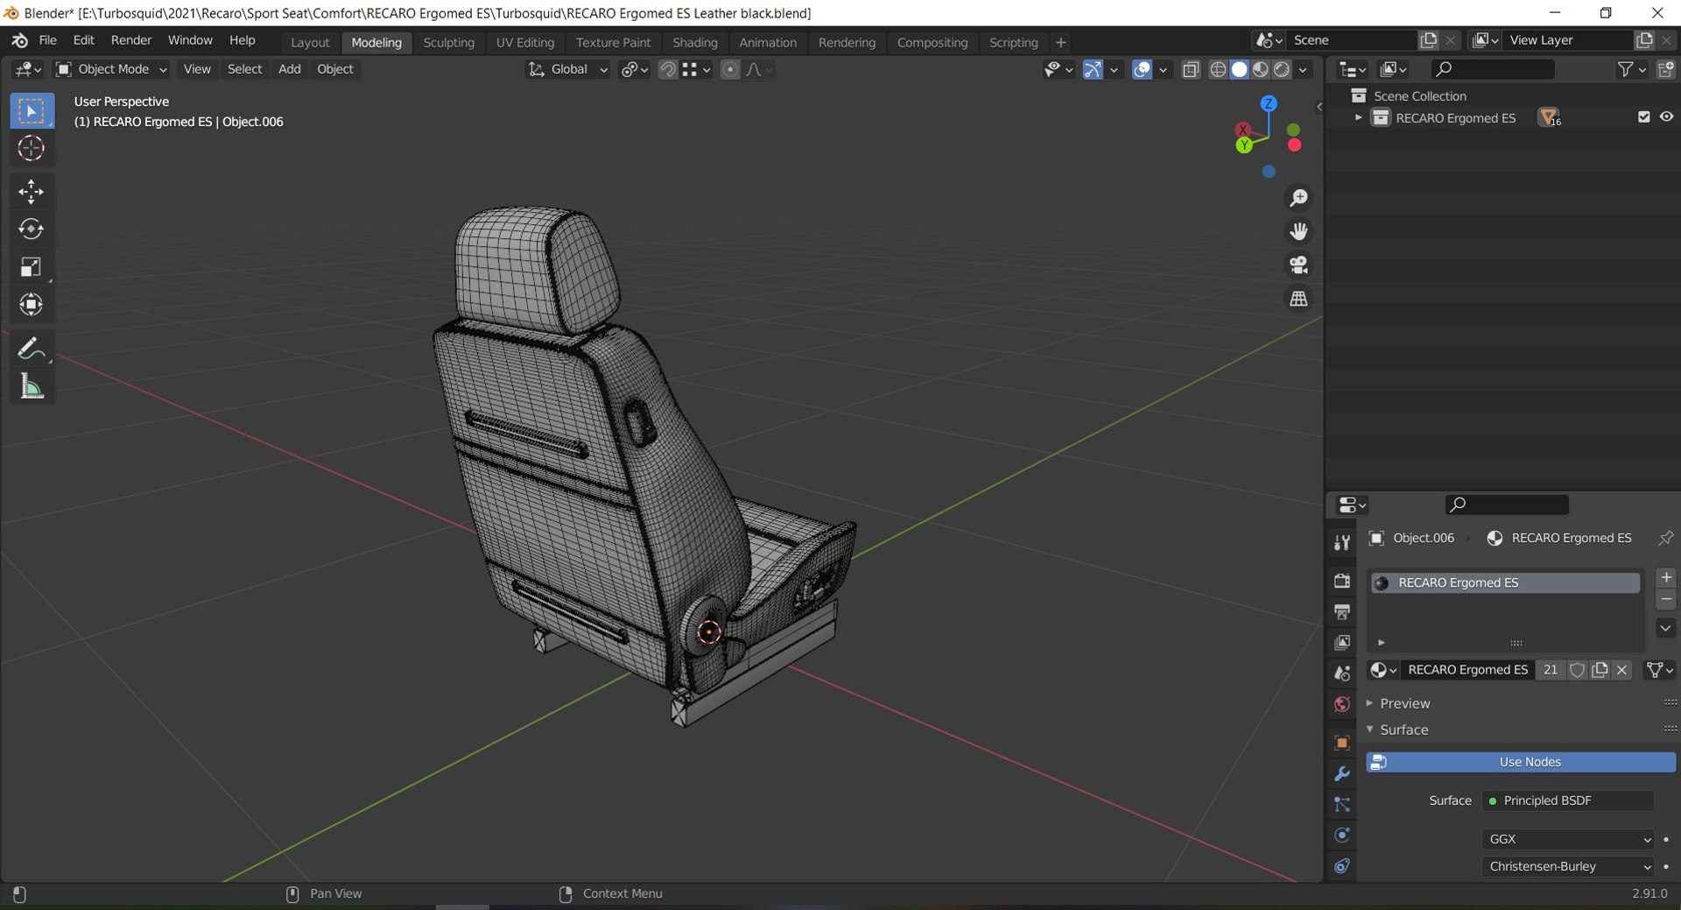
Task: Click Principled BSDF surface shader field
Action: pyautogui.click(x=1567, y=801)
